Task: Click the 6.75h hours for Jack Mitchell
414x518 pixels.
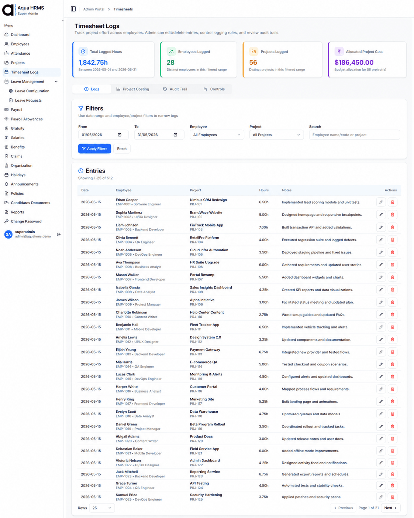Action: coord(263,474)
